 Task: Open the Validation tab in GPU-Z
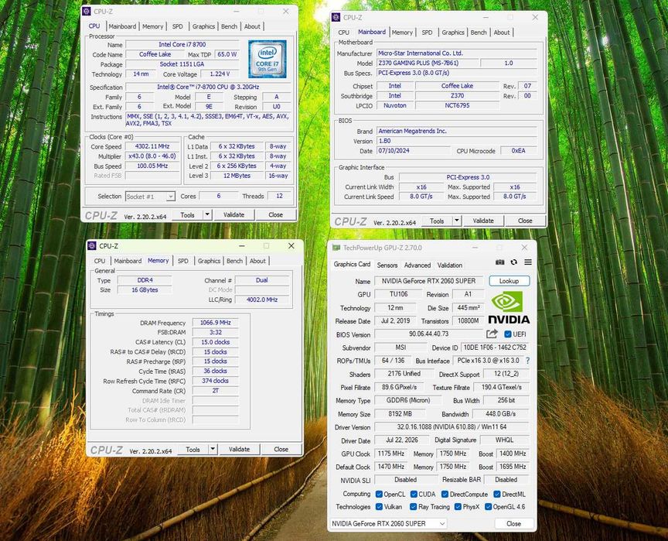point(449,265)
